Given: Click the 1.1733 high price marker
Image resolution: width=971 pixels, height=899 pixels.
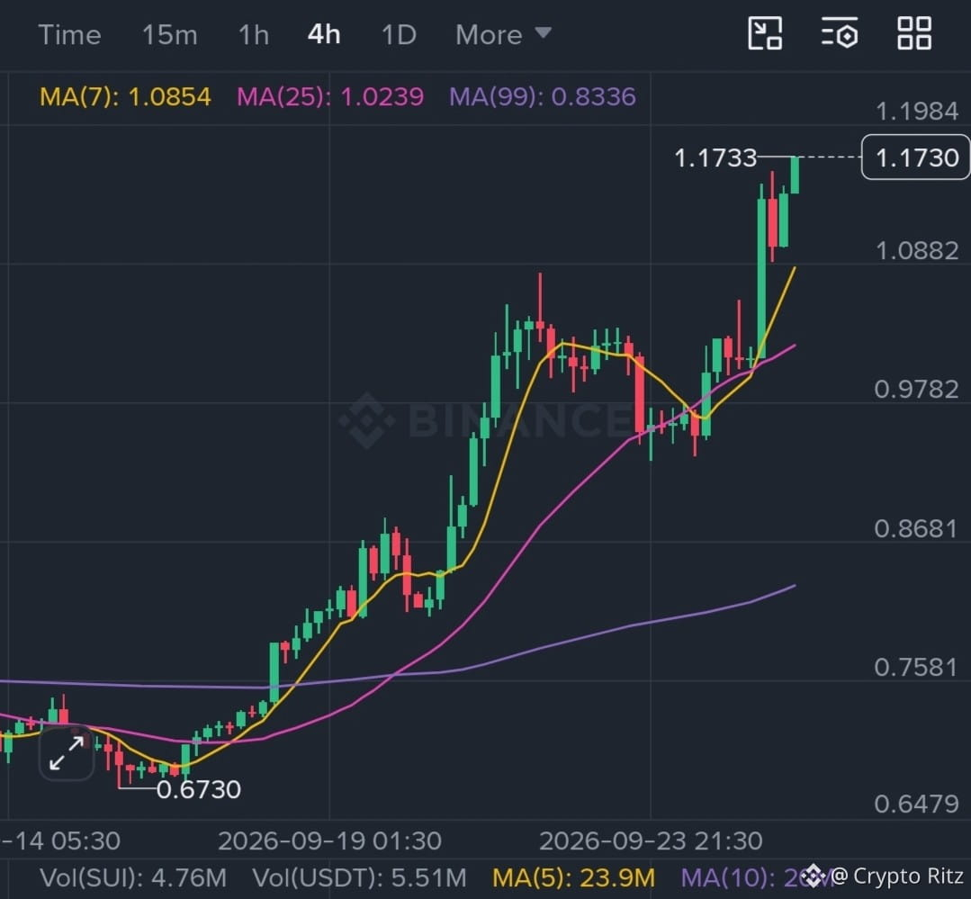Looking at the screenshot, I should [715, 157].
